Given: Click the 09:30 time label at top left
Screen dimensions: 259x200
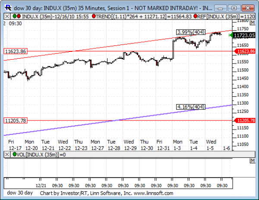Looking at the screenshot, I should (15, 23).
